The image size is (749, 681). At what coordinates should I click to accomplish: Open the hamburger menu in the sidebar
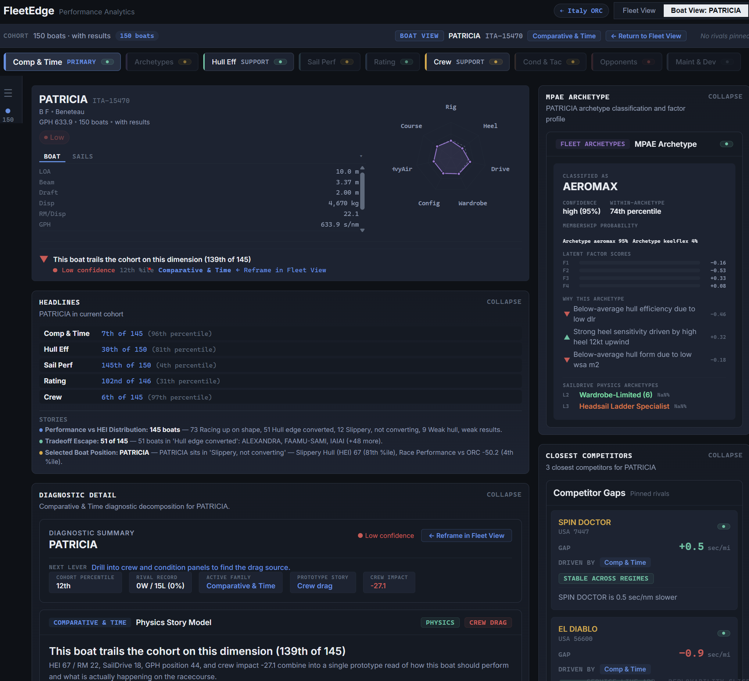point(8,93)
